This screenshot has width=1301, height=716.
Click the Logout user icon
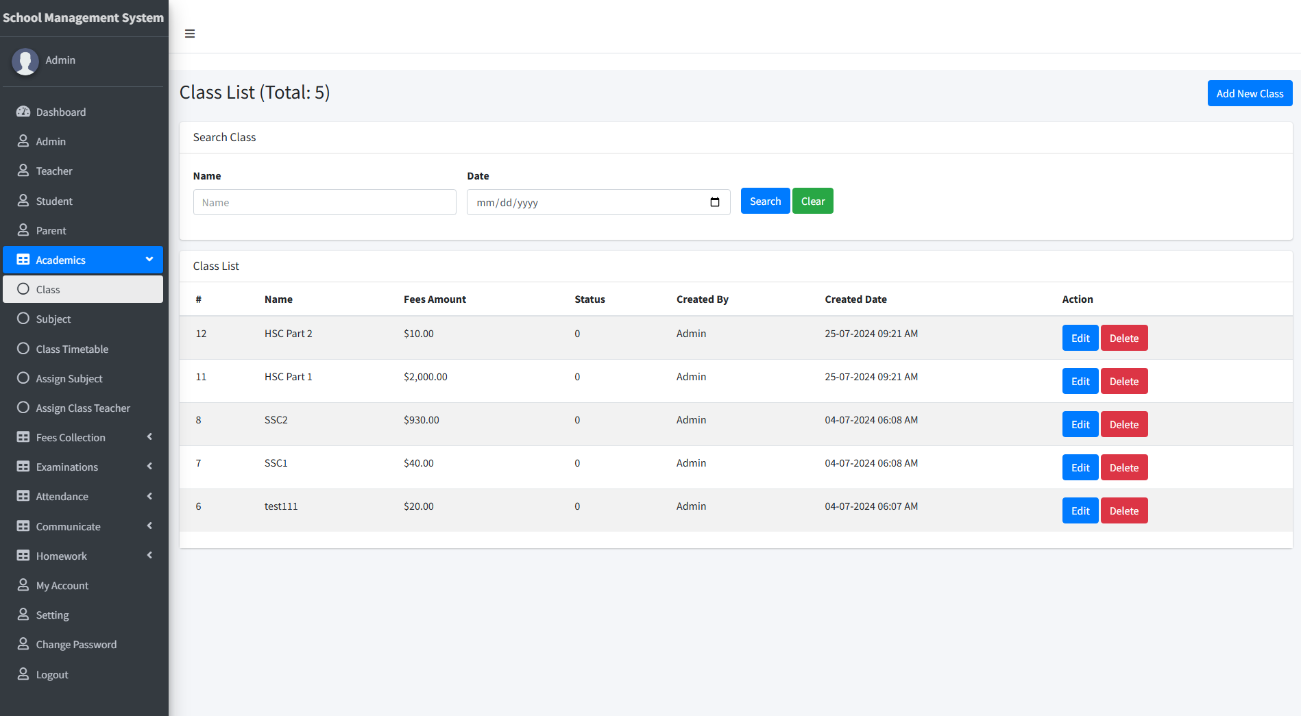click(x=23, y=674)
